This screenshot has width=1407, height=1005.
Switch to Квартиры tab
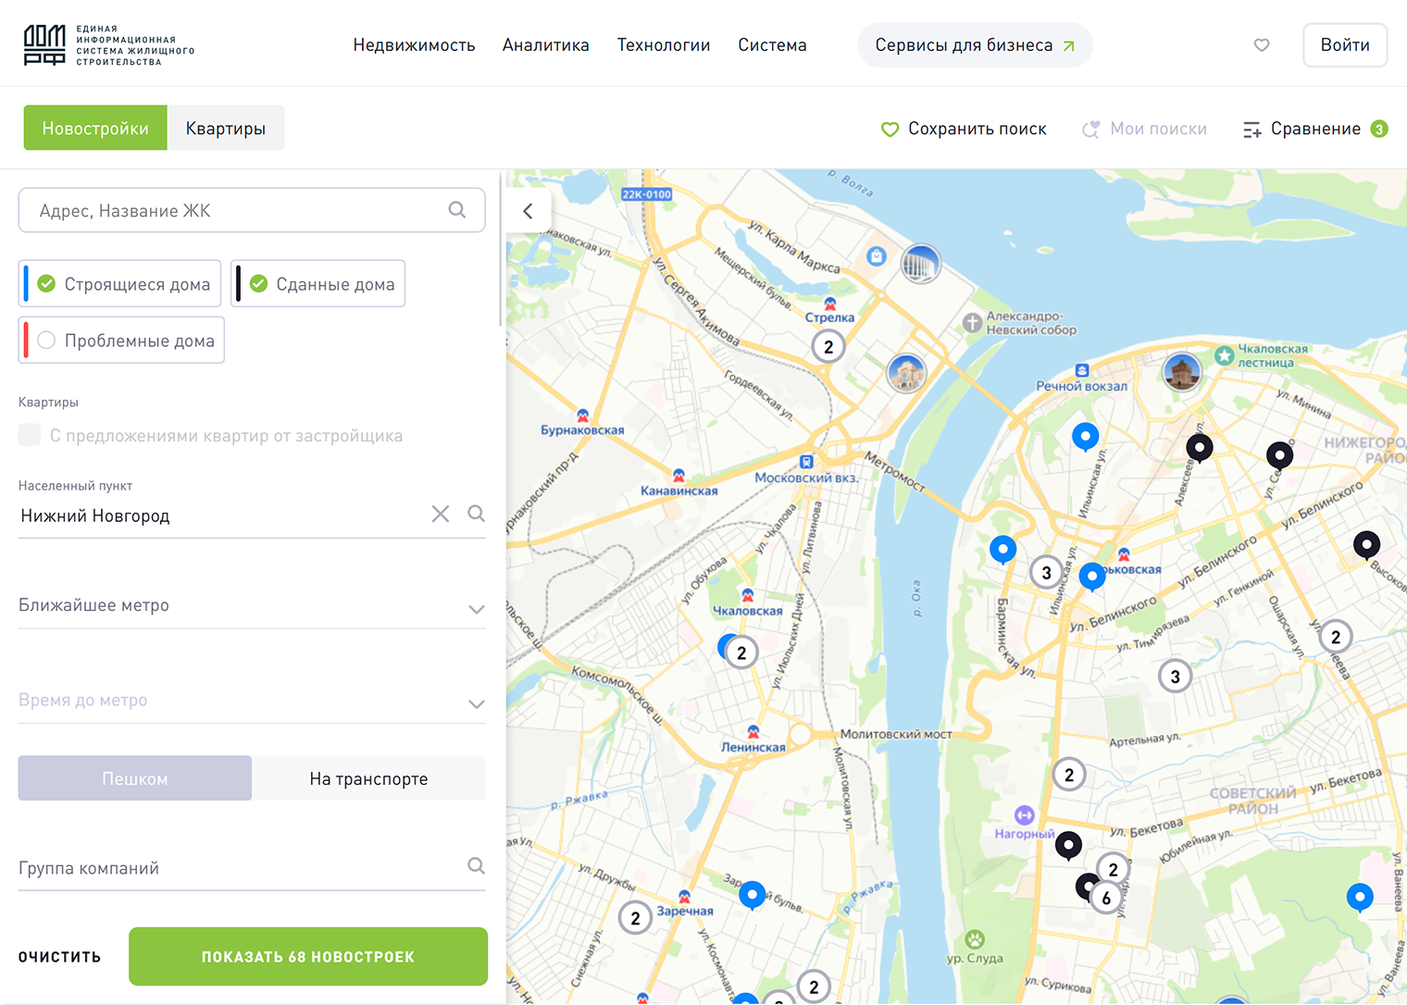pyautogui.click(x=225, y=129)
